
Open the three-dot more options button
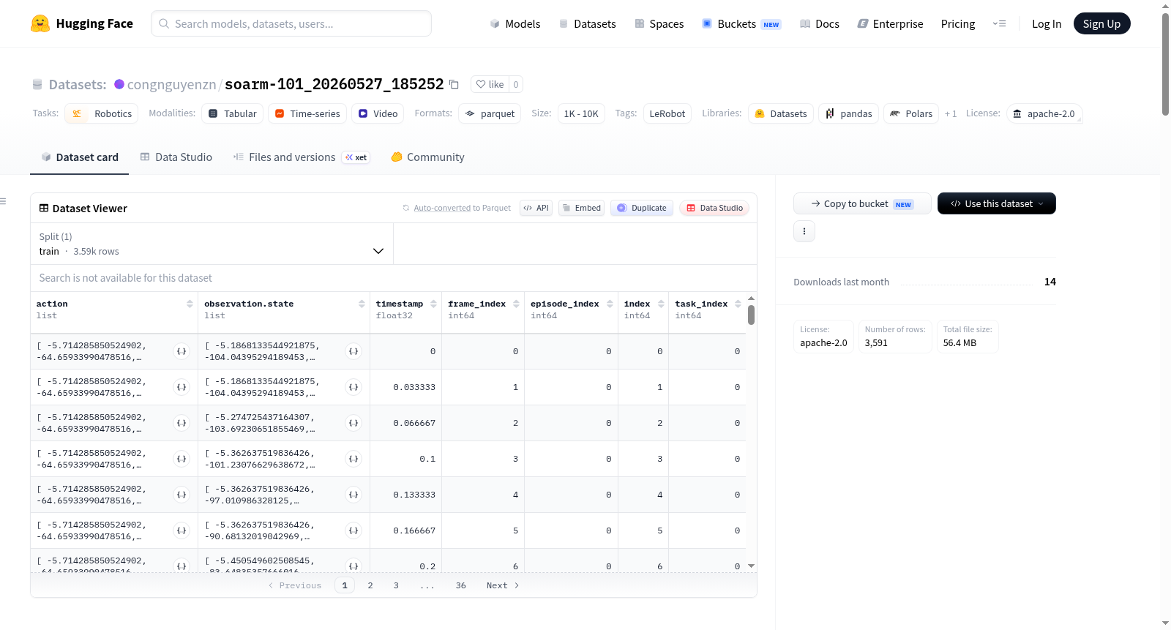tap(804, 231)
